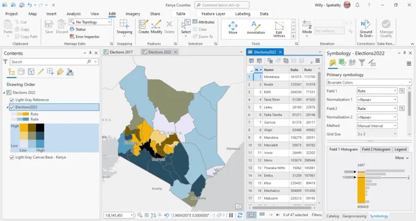
Task: Click the expression button beside Field 2
Action: click(x=402, y=108)
